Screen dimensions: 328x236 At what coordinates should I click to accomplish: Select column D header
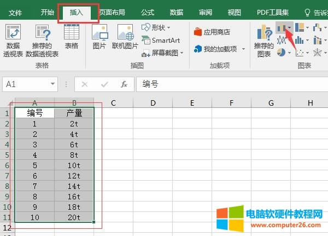(x=153, y=103)
